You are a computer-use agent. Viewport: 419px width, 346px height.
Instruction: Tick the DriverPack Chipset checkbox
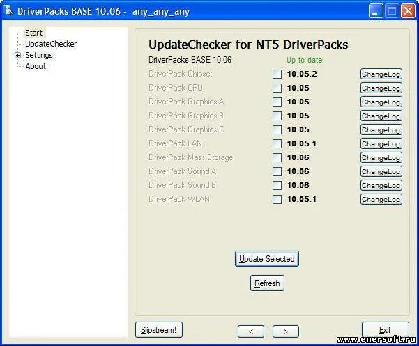277,74
